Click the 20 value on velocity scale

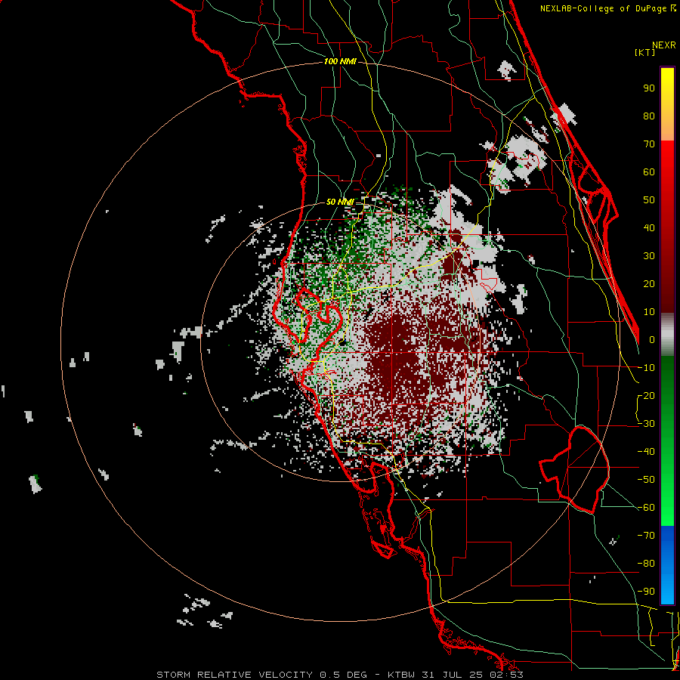(x=649, y=283)
